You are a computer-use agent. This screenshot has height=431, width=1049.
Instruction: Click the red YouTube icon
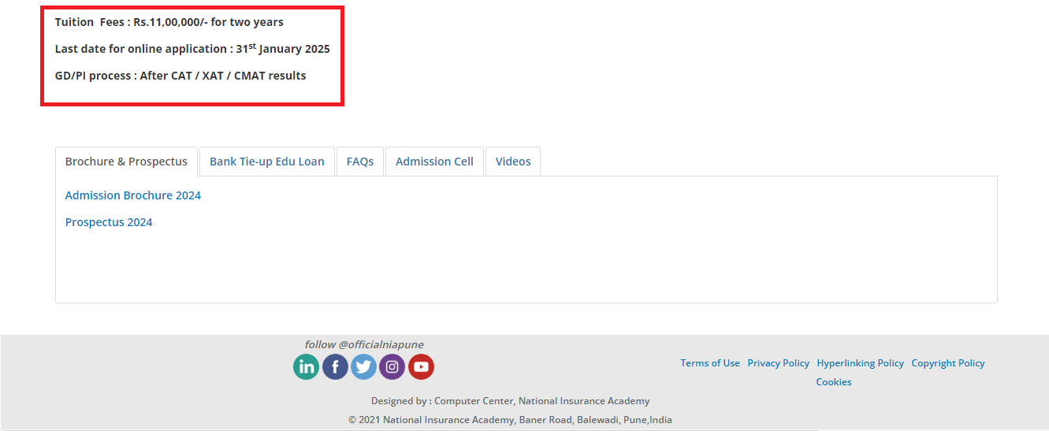coord(421,367)
